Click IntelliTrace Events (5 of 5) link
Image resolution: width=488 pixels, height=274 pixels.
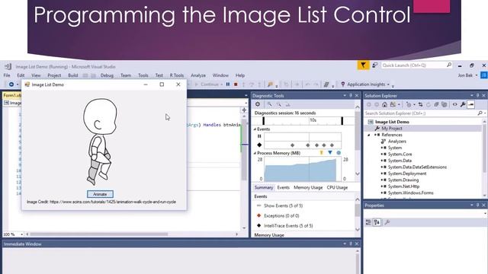pyautogui.click(x=288, y=226)
